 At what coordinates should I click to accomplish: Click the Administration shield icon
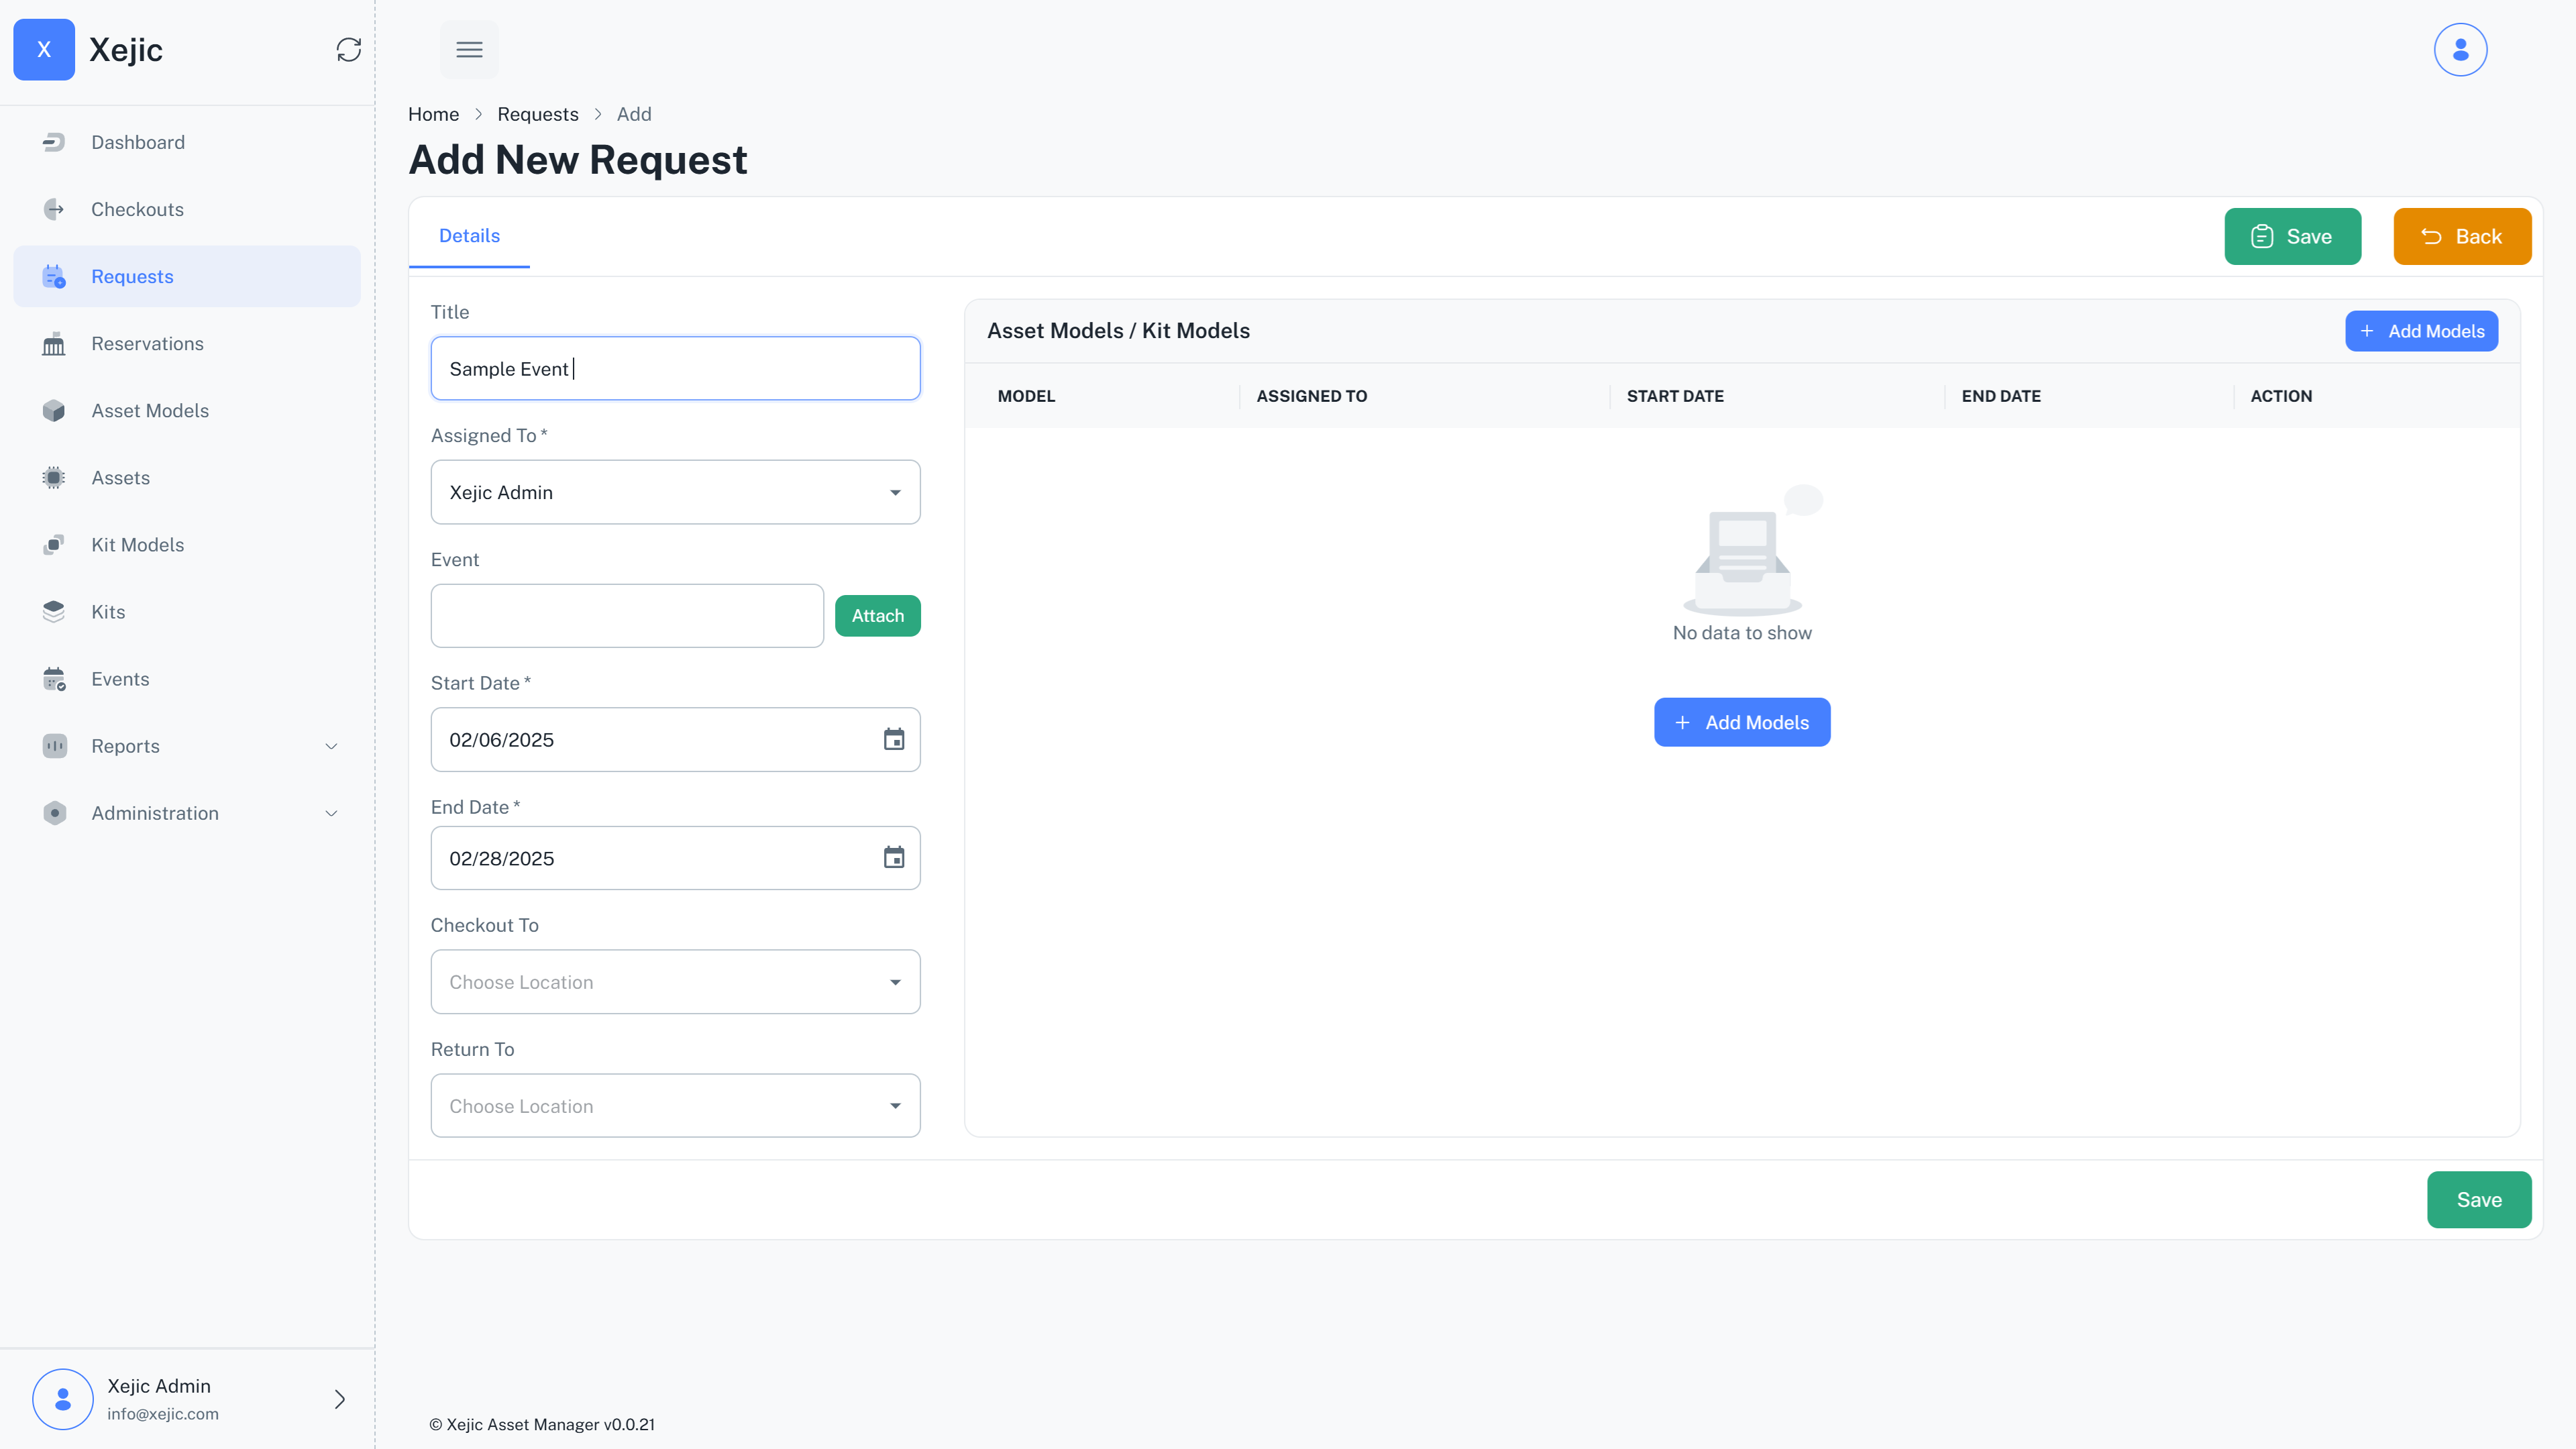[54, 813]
